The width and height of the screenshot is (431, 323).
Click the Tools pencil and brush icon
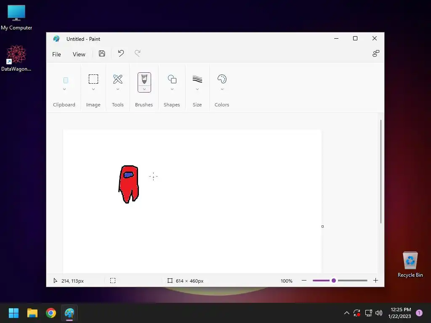[118, 79]
